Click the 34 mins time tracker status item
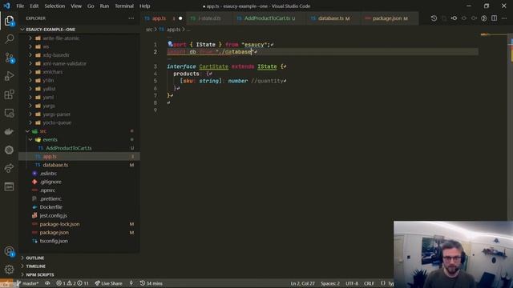Screen dimensions: 513x288 coord(151,283)
